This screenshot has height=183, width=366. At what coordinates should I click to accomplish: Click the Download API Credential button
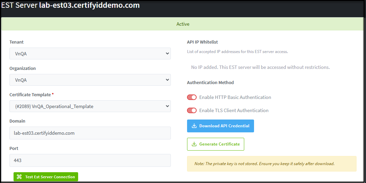[221, 126]
